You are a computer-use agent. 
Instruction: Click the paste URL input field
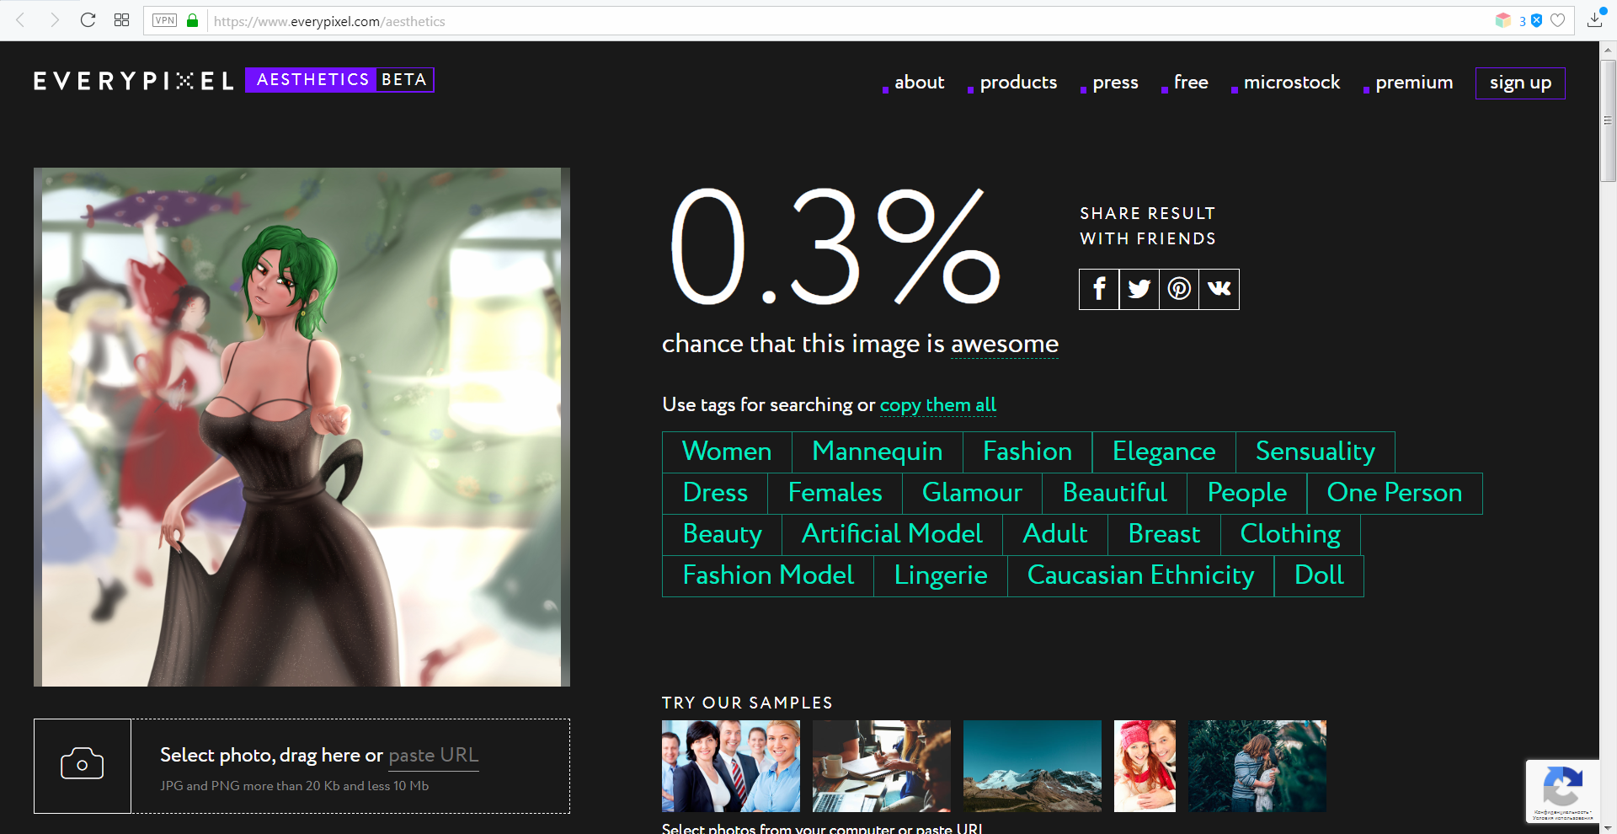(x=433, y=756)
